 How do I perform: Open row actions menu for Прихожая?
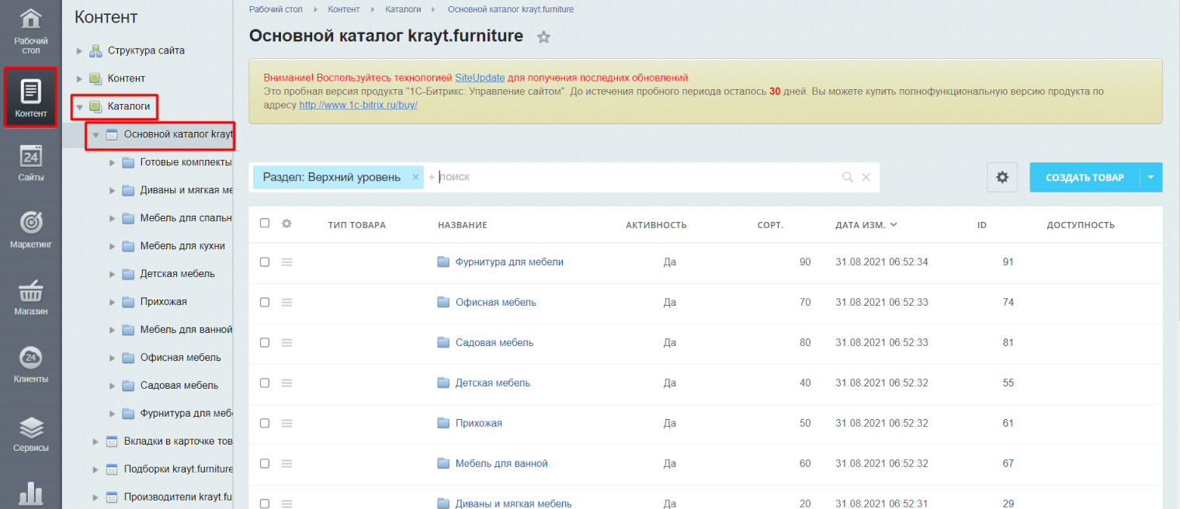coord(286,424)
